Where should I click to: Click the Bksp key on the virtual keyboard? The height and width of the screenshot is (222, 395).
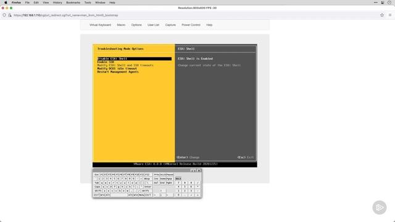point(148,179)
